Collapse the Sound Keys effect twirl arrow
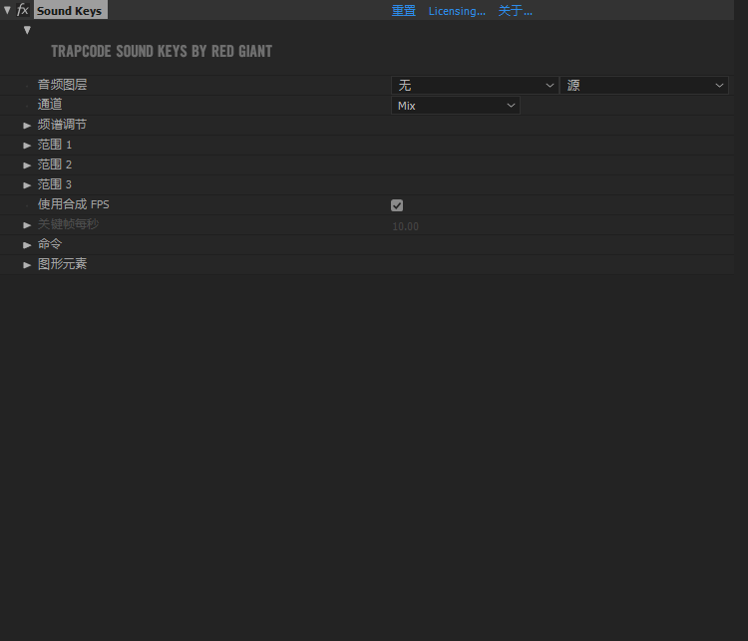The width and height of the screenshot is (748, 641). click(7, 10)
